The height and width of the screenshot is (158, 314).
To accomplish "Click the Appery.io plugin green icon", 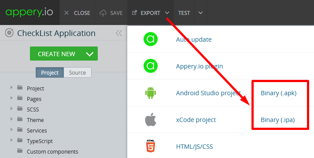I will (x=151, y=66).
